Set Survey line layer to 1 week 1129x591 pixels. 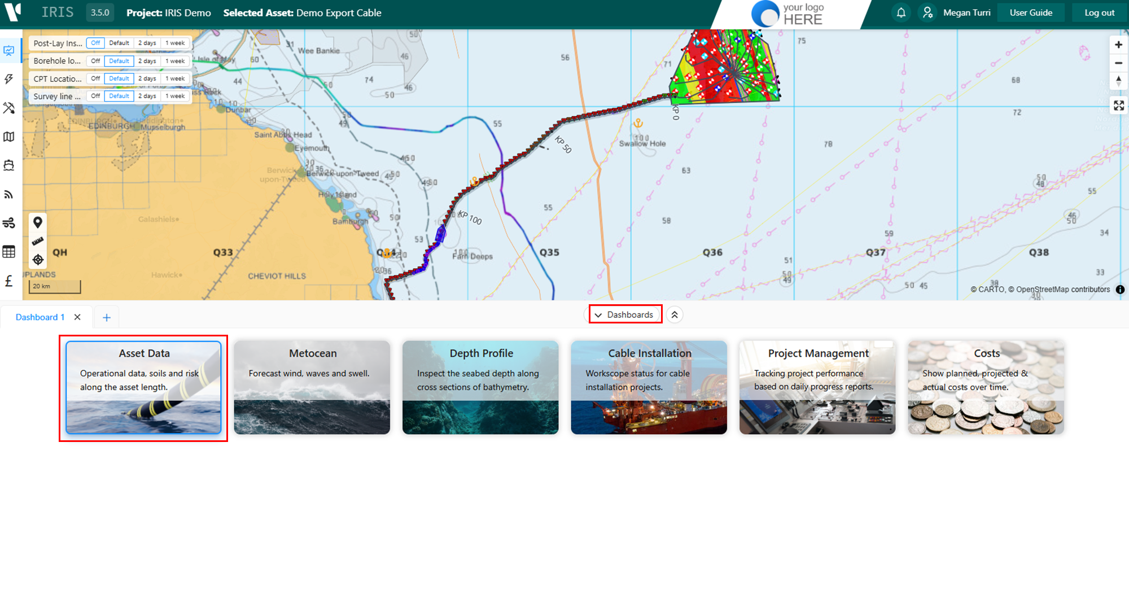point(175,96)
